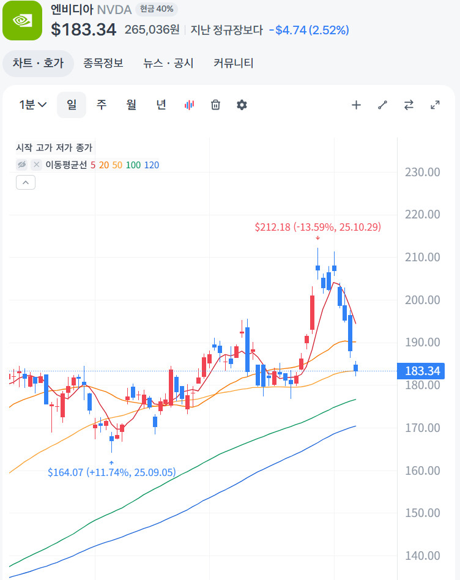Click the 50 moving average label
Screen dimensions: 460x580
coord(117,165)
